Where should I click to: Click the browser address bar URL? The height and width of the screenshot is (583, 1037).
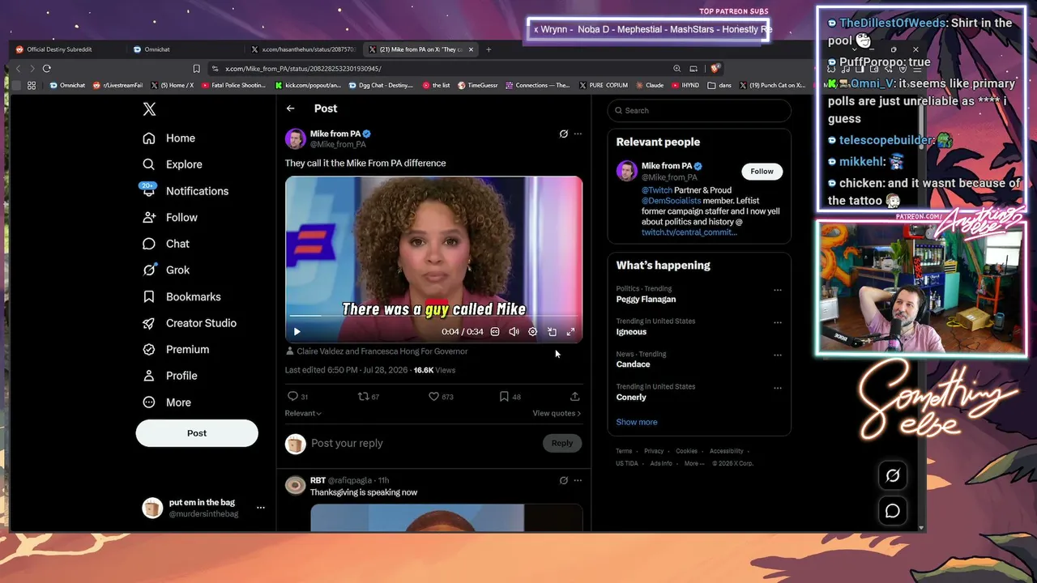click(x=303, y=69)
